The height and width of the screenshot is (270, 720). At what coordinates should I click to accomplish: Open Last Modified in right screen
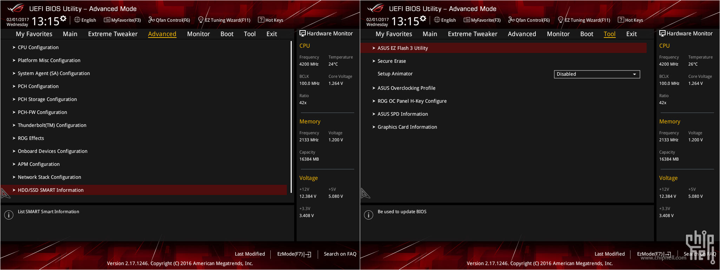point(610,254)
